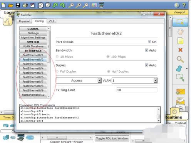Select the Delete red X tool
The image size is (191, 143).
tap(180, 50)
